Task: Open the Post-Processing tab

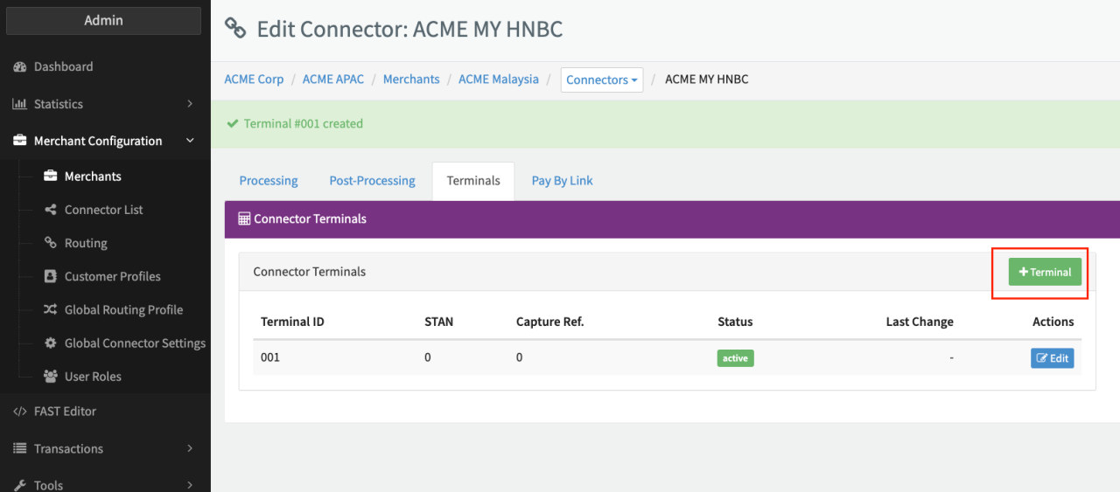Action: click(372, 181)
